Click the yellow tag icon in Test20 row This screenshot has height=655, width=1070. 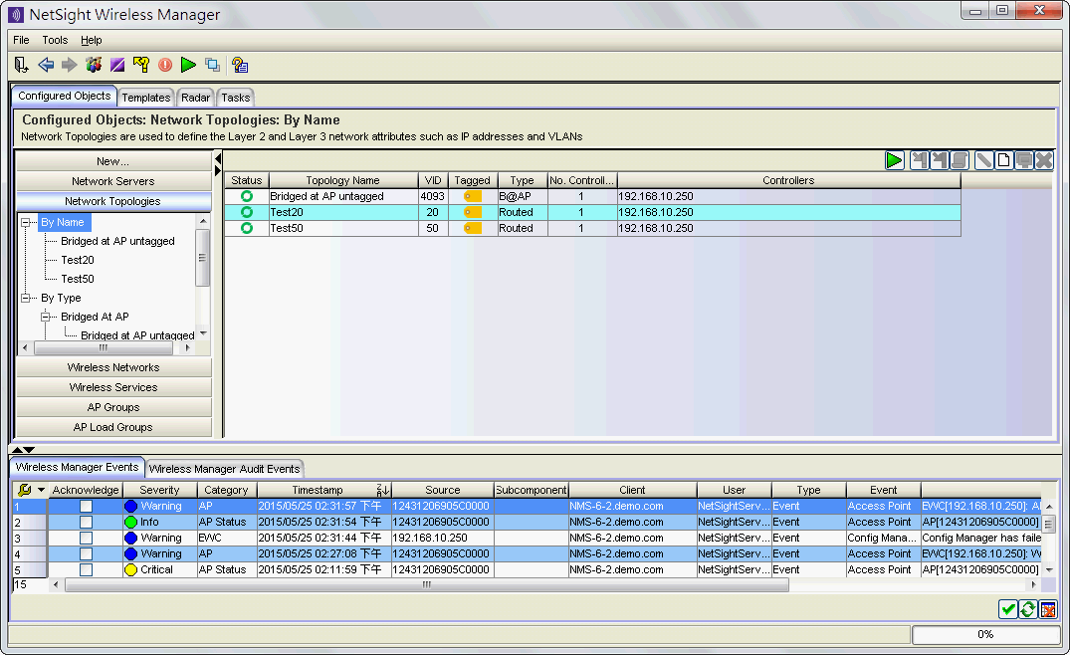click(x=472, y=212)
